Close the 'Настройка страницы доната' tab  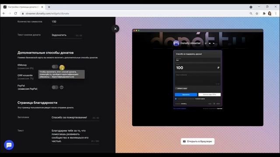pos(42,7)
